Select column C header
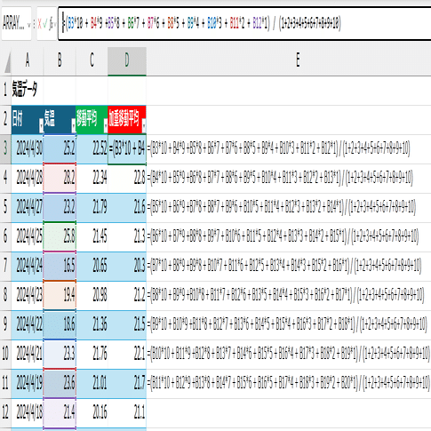This screenshot has height=431, width=431. [x=92, y=60]
